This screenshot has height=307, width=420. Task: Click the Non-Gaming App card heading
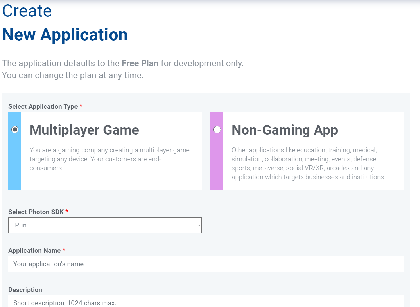285,130
